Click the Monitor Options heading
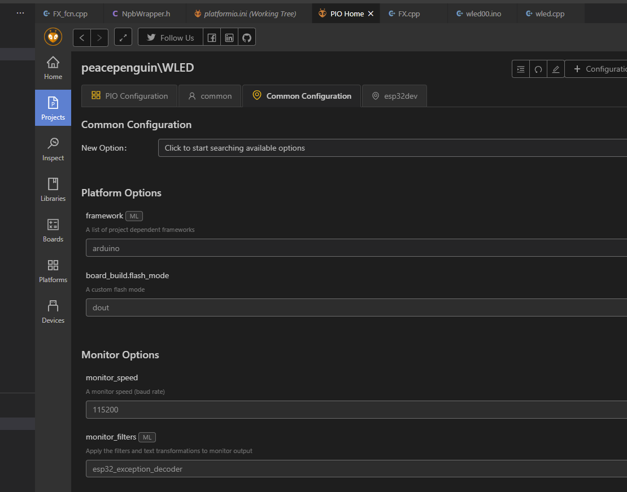Screen dimensions: 627x492 pos(120,355)
